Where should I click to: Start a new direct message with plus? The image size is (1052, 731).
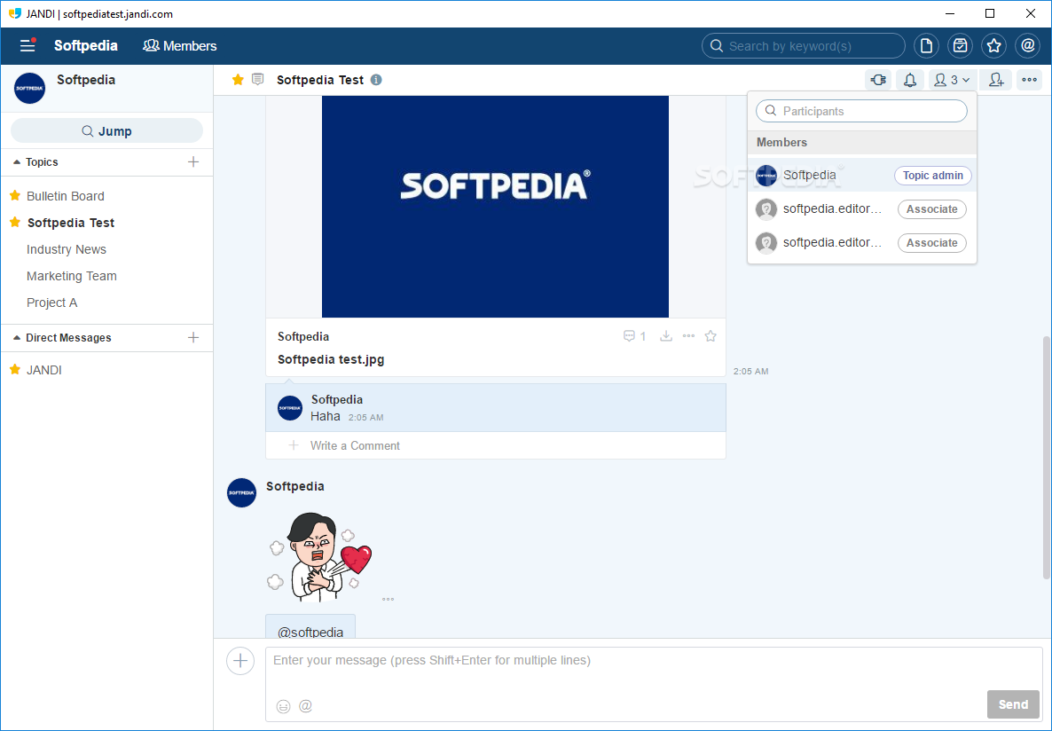tap(193, 338)
